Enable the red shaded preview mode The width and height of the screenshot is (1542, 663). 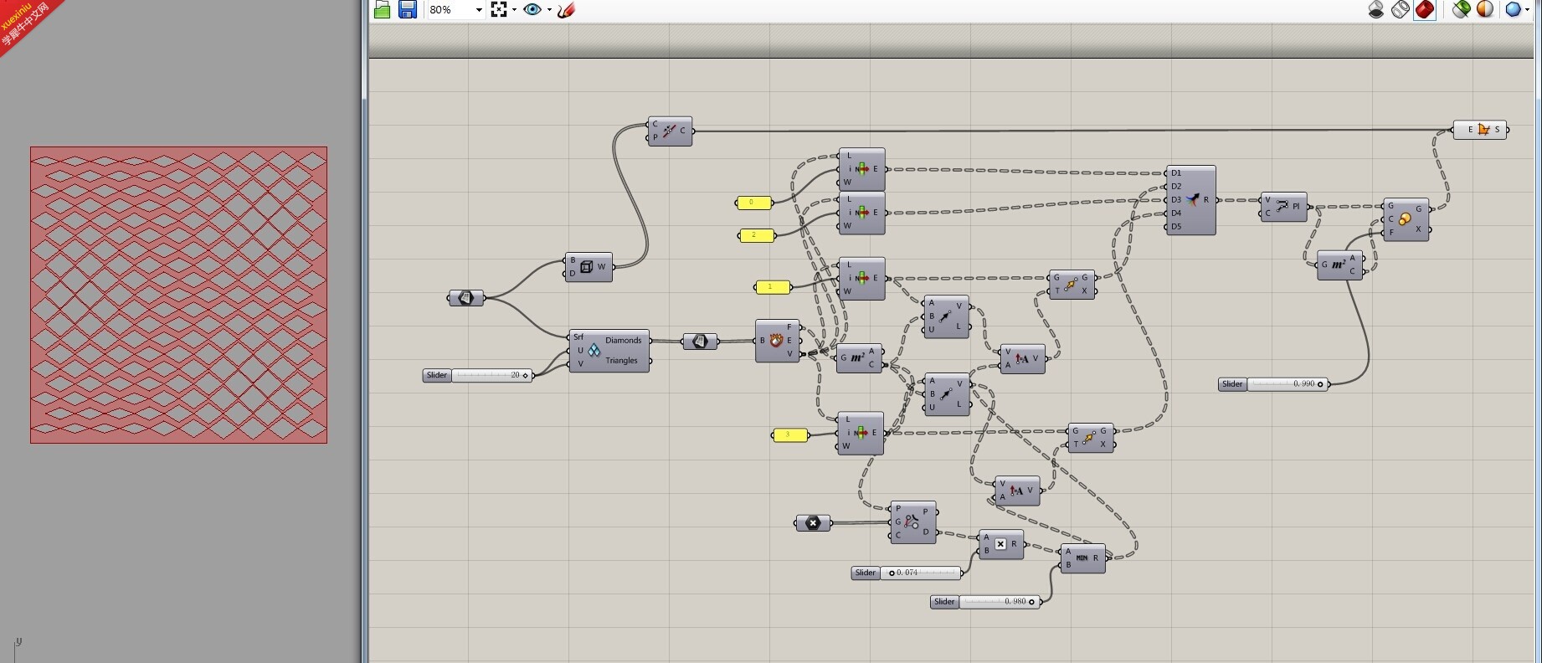pos(1425,10)
